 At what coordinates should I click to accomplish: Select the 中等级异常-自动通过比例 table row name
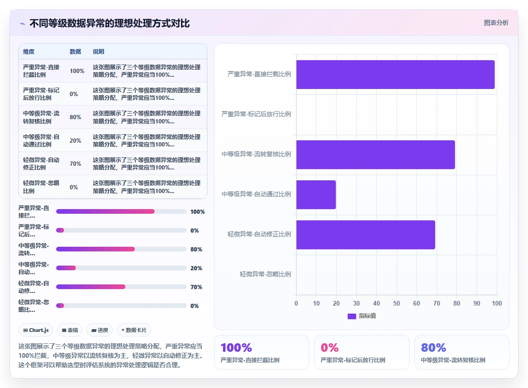(41, 140)
